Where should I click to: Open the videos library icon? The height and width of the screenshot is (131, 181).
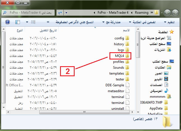coord(166,79)
